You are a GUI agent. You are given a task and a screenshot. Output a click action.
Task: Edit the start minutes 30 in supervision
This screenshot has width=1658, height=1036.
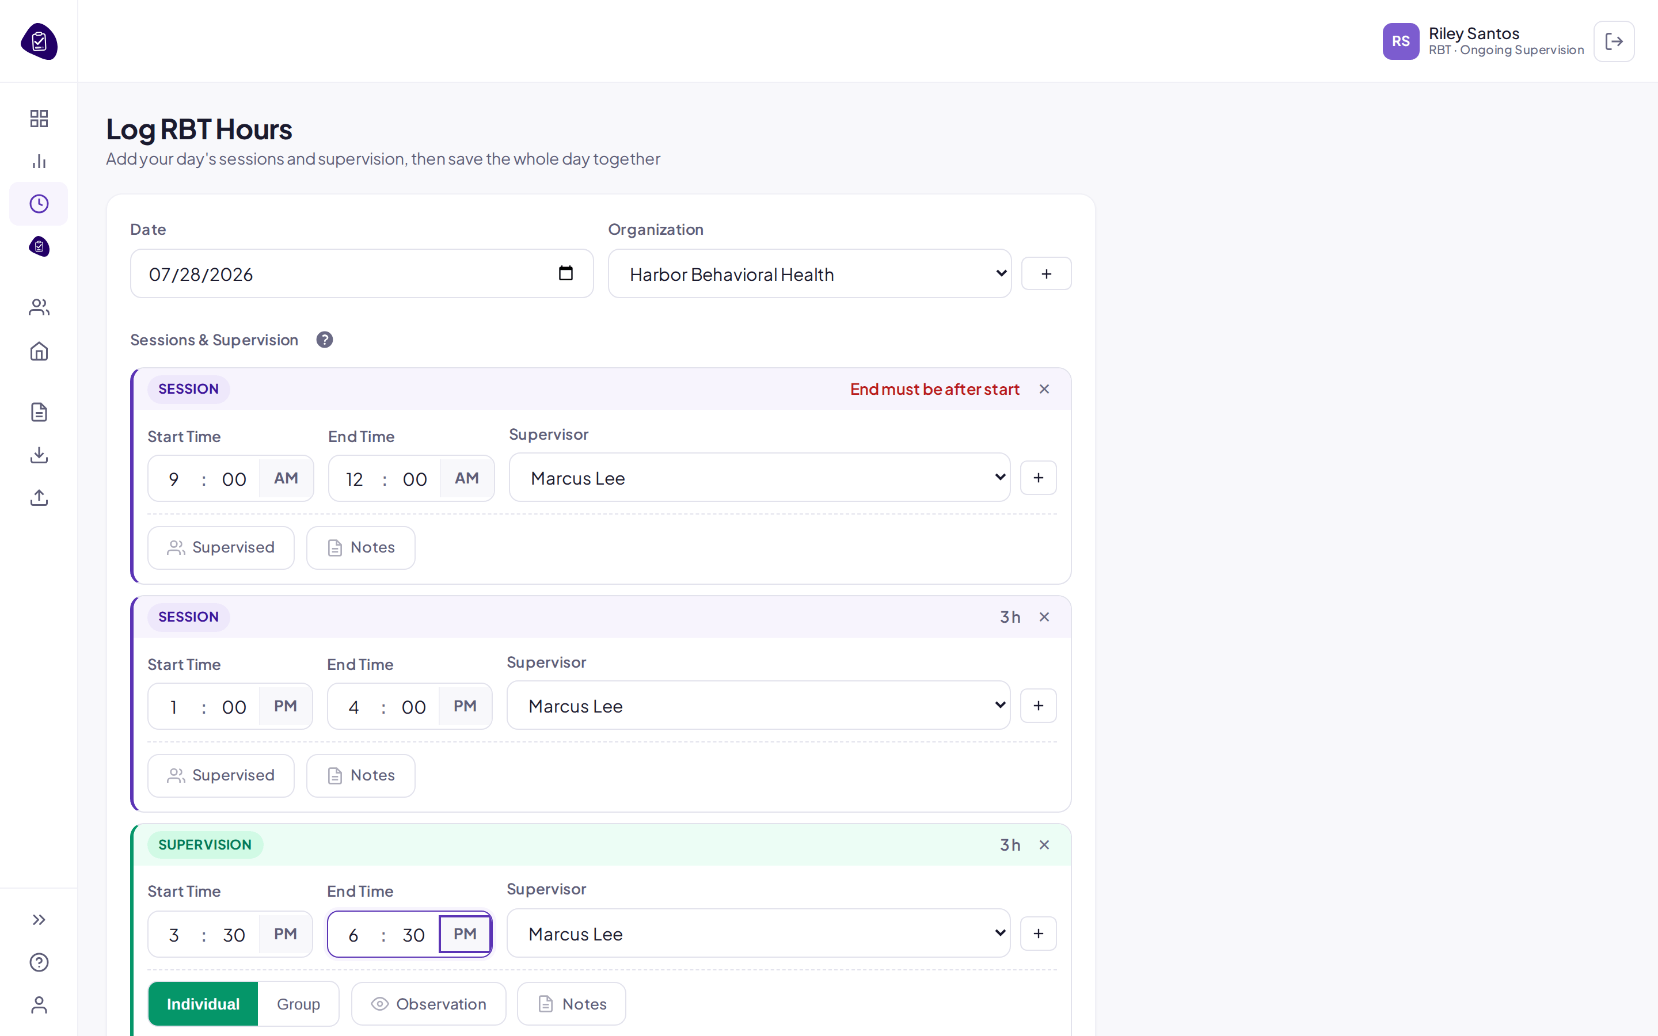coord(234,935)
